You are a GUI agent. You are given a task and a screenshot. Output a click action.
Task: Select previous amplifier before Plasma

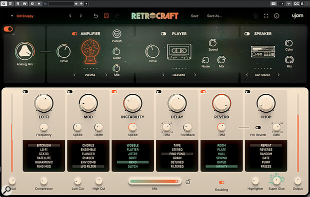point(74,75)
